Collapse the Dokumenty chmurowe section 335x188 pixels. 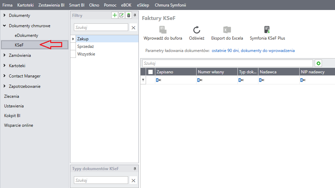(4, 26)
